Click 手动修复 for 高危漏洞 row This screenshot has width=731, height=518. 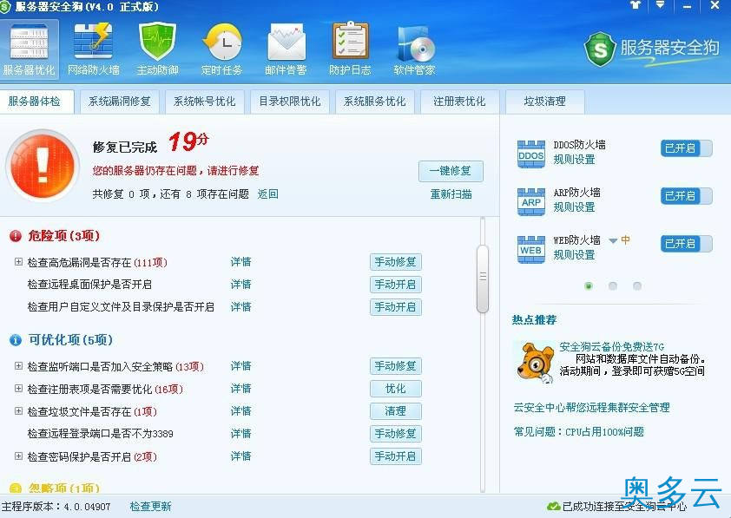396,262
